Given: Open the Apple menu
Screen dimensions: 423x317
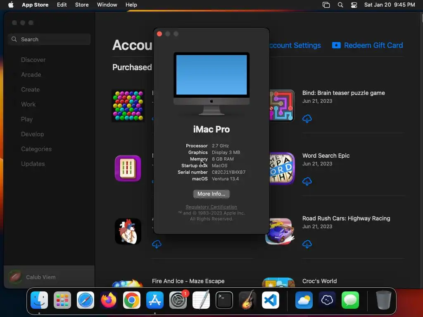Looking at the screenshot, I should coord(11,5).
